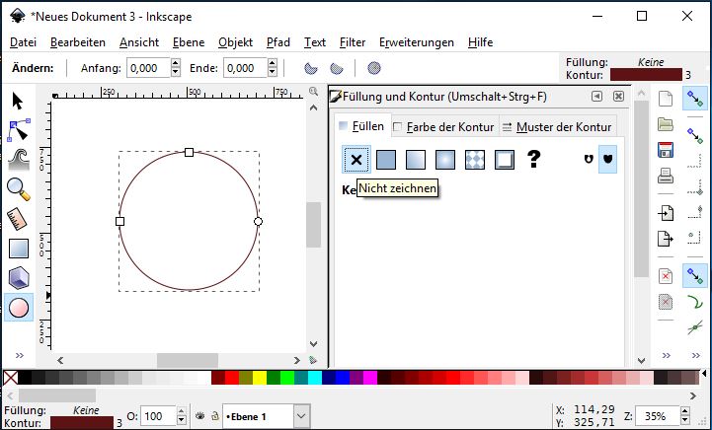The width and height of the screenshot is (712, 430).
Task: Increase zoom with the Z stepper
Action: 685,412
